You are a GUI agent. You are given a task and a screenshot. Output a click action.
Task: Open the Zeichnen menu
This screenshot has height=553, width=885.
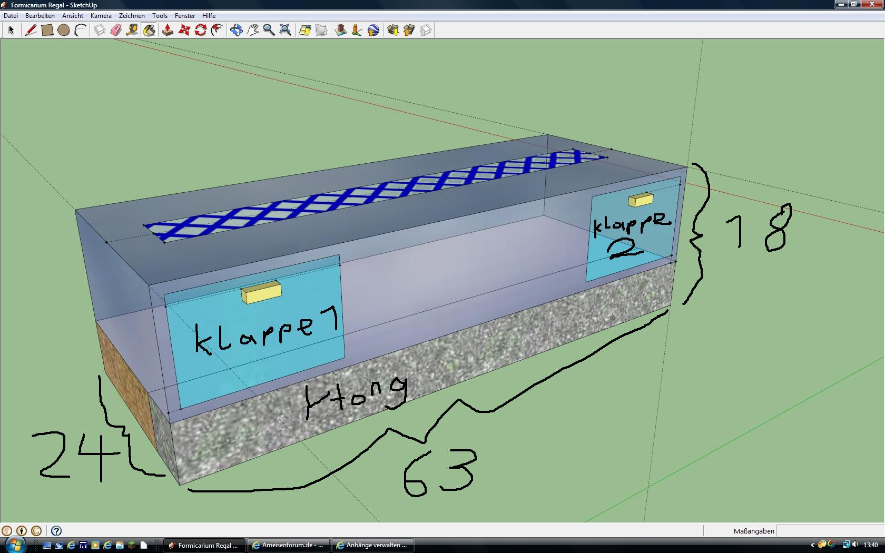click(132, 16)
